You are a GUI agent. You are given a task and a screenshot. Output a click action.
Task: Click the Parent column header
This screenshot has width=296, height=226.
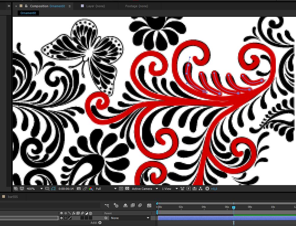pyautogui.click(x=108, y=213)
